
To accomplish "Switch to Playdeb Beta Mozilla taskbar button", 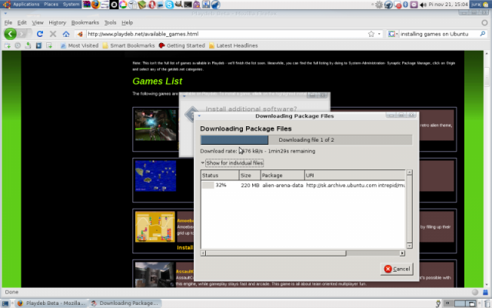I will (x=52, y=303).
